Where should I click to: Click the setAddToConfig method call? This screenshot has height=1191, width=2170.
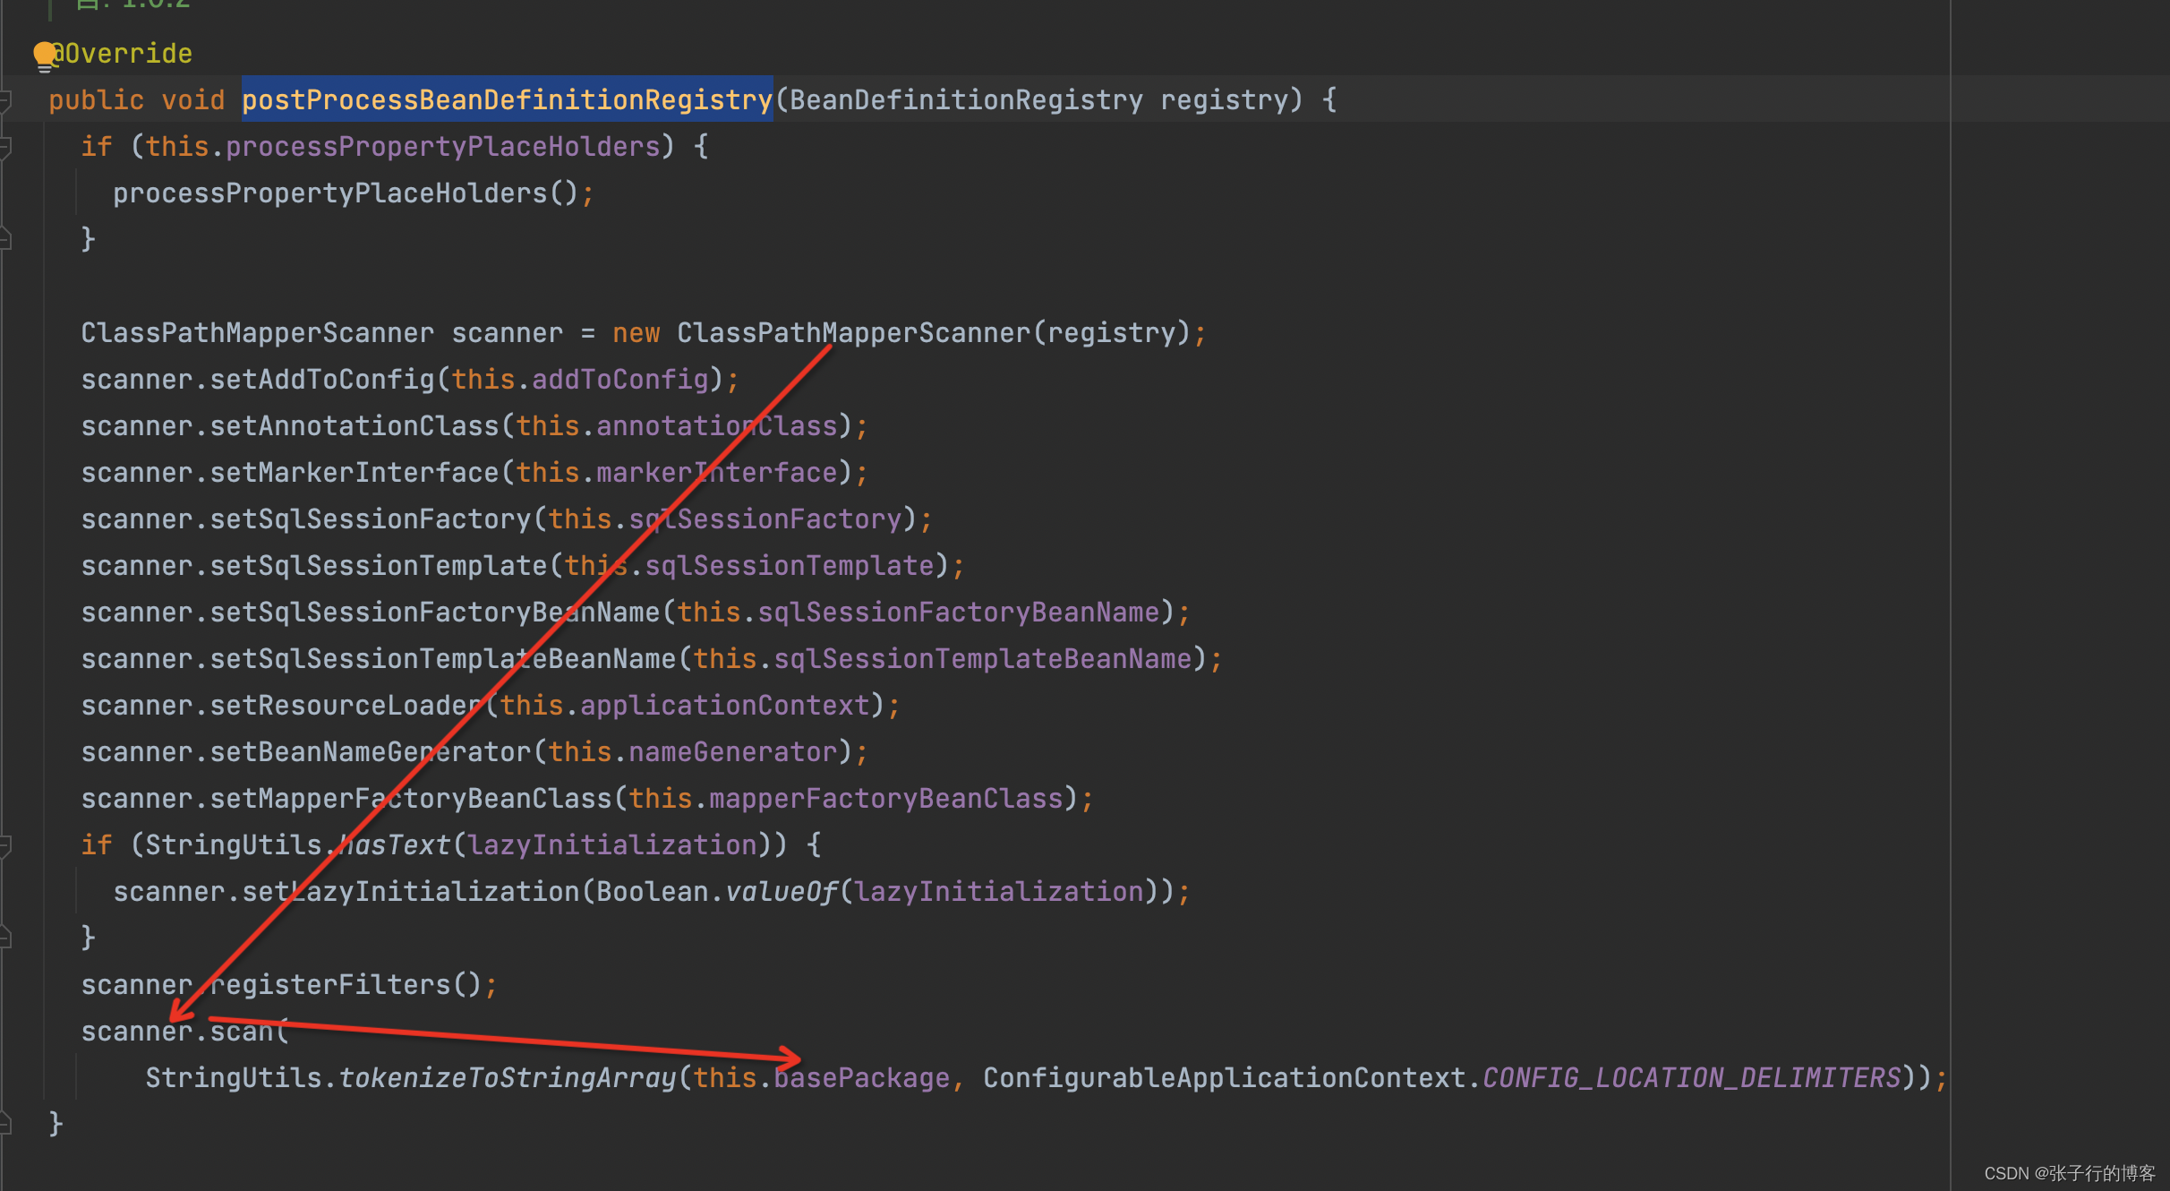pyautogui.click(x=321, y=380)
